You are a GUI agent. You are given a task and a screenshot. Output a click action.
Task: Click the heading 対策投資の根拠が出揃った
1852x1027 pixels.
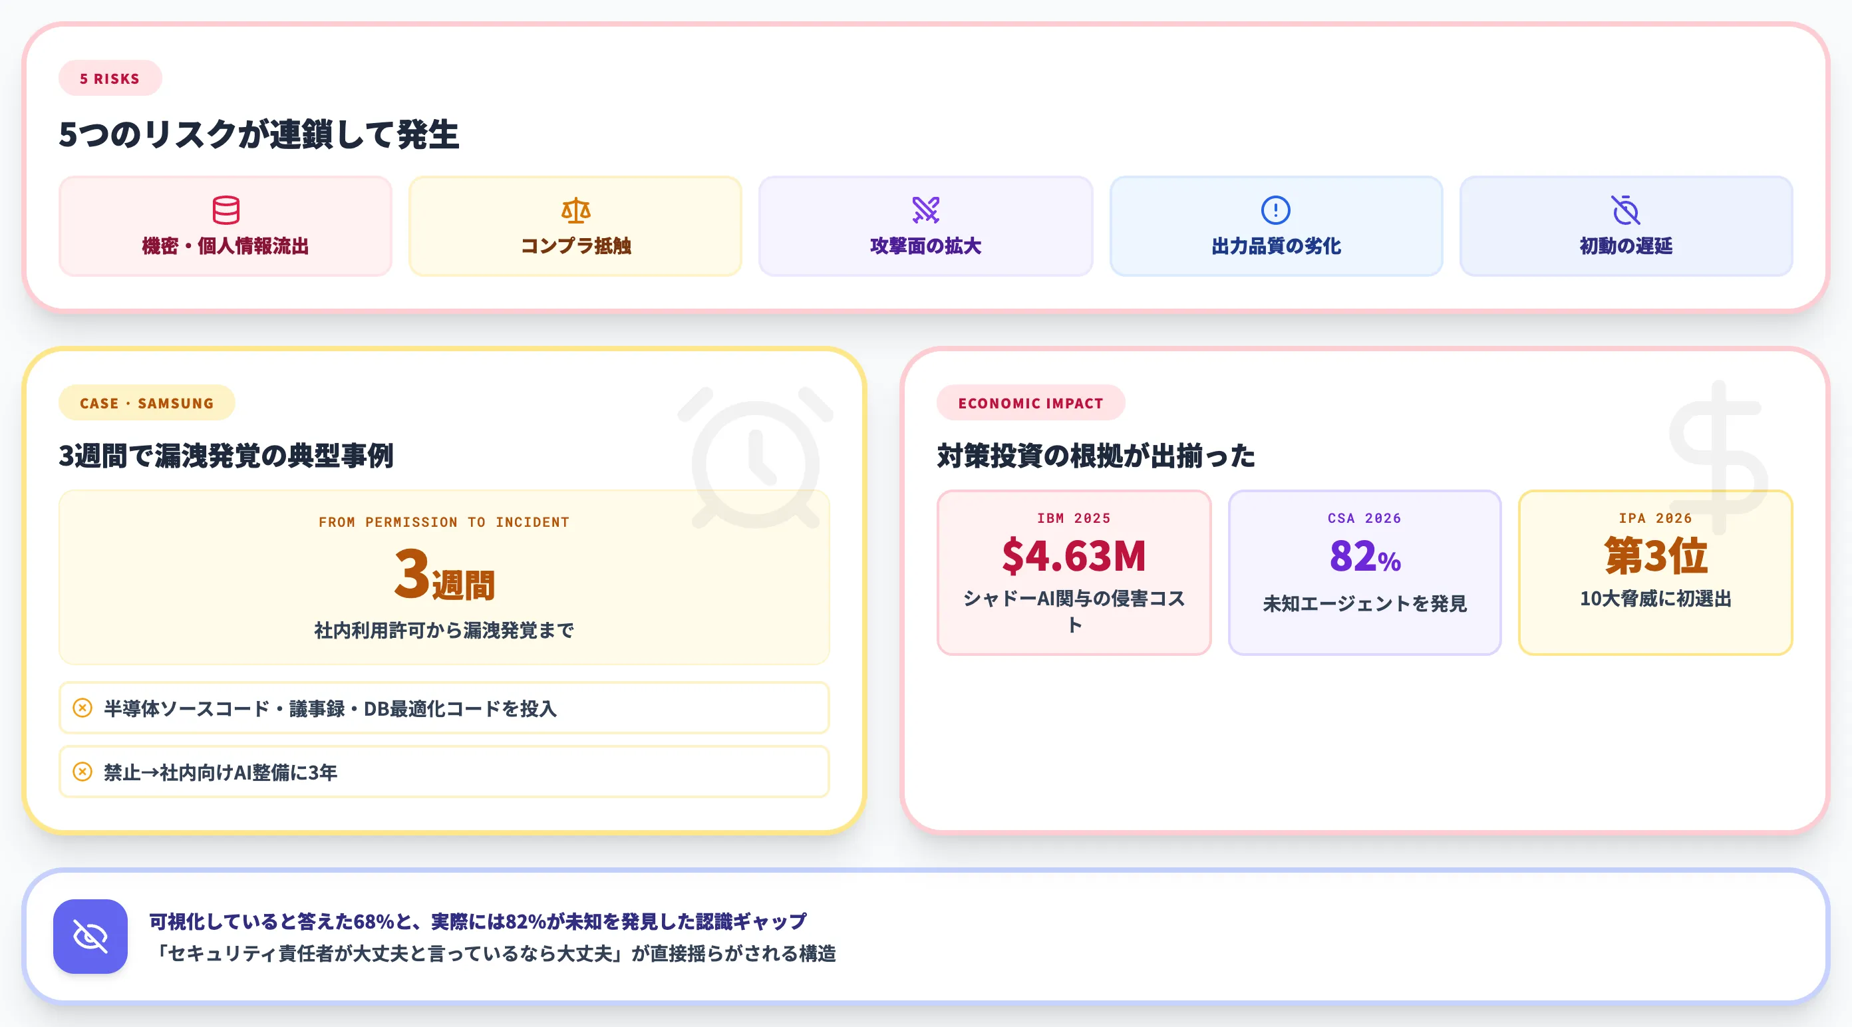[x=1096, y=456]
